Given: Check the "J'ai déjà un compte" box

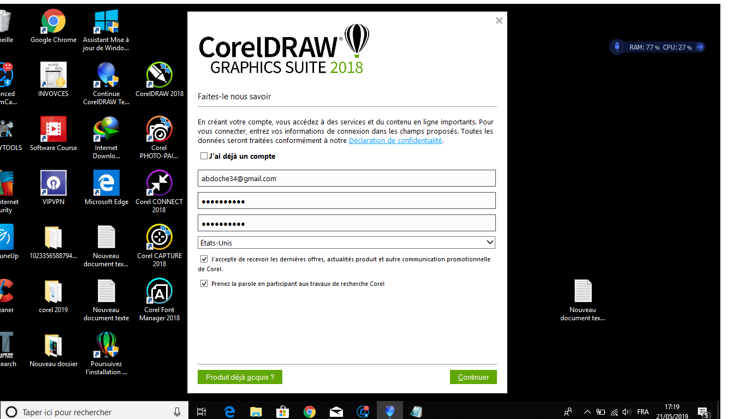Looking at the screenshot, I should (204, 156).
